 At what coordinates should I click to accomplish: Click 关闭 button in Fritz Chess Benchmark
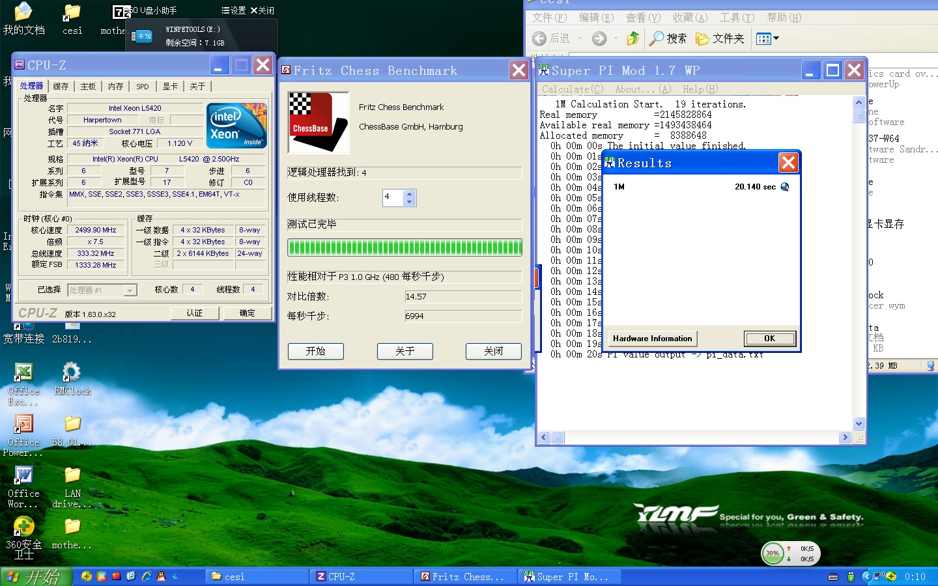point(494,351)
